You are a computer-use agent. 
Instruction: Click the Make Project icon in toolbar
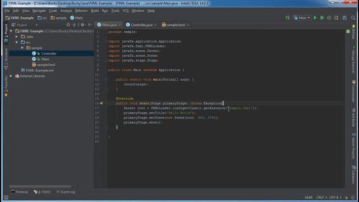(288, 18)
